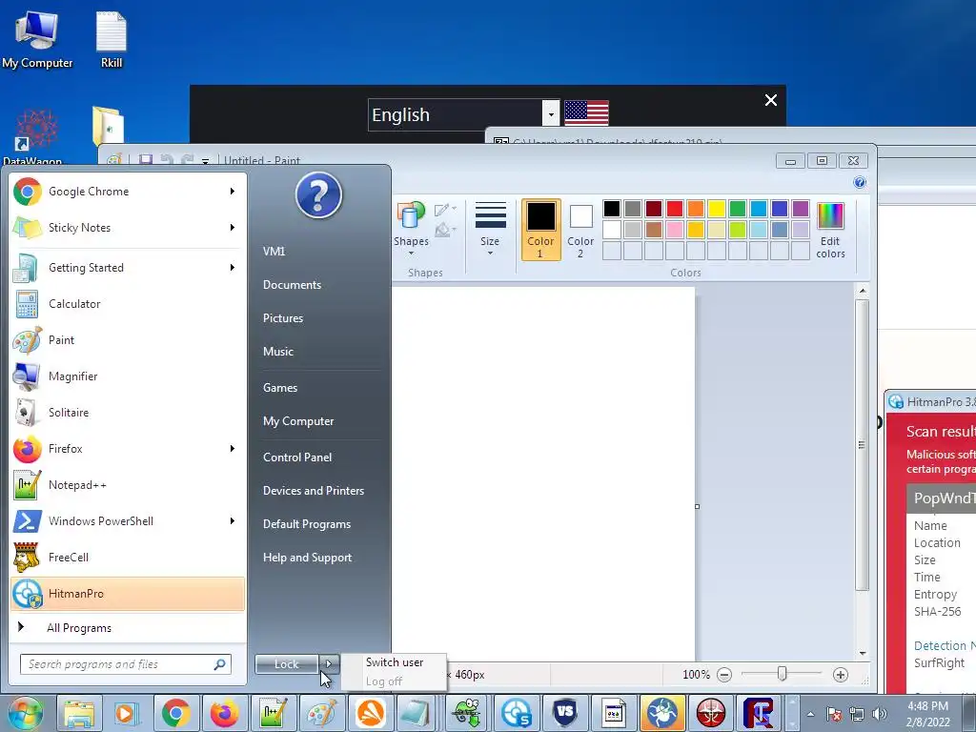Switch to Paint palette taskbar icon
The image size is (976, 732).
point(322,713)
